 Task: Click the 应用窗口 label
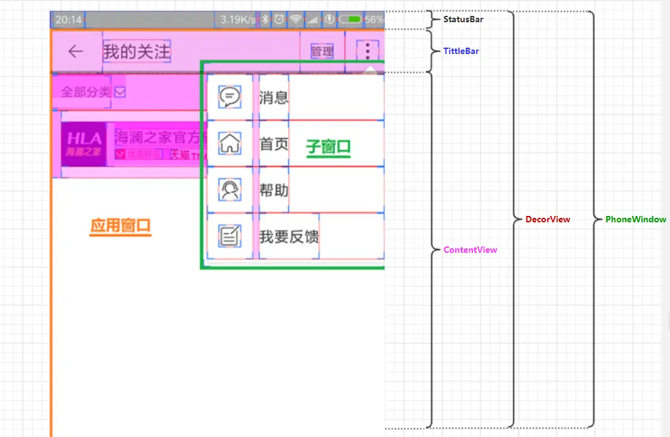[121, 225]
